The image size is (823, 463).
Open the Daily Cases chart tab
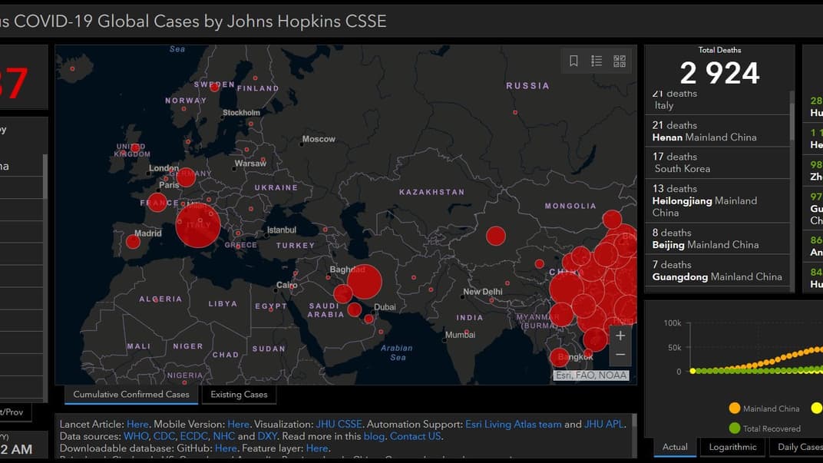pos(799,447)
